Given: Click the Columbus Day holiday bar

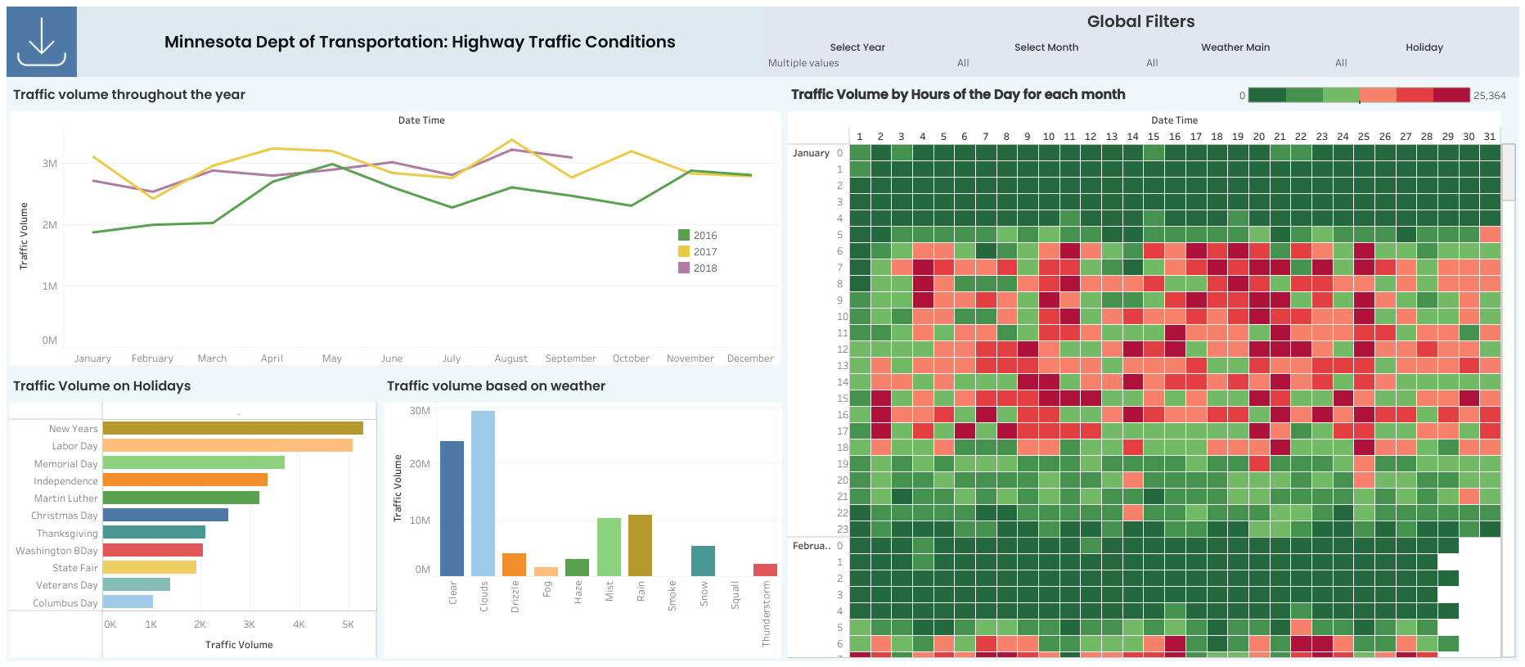Looking at the screenshot, I should click(128, 602).
